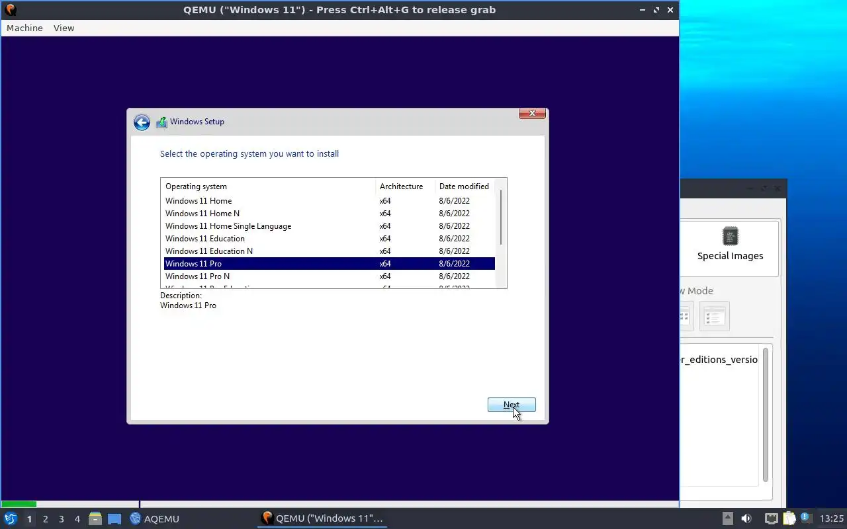Click Next in Windows Setup
Viewport: 847px width, 529px height.
[512, 405]
